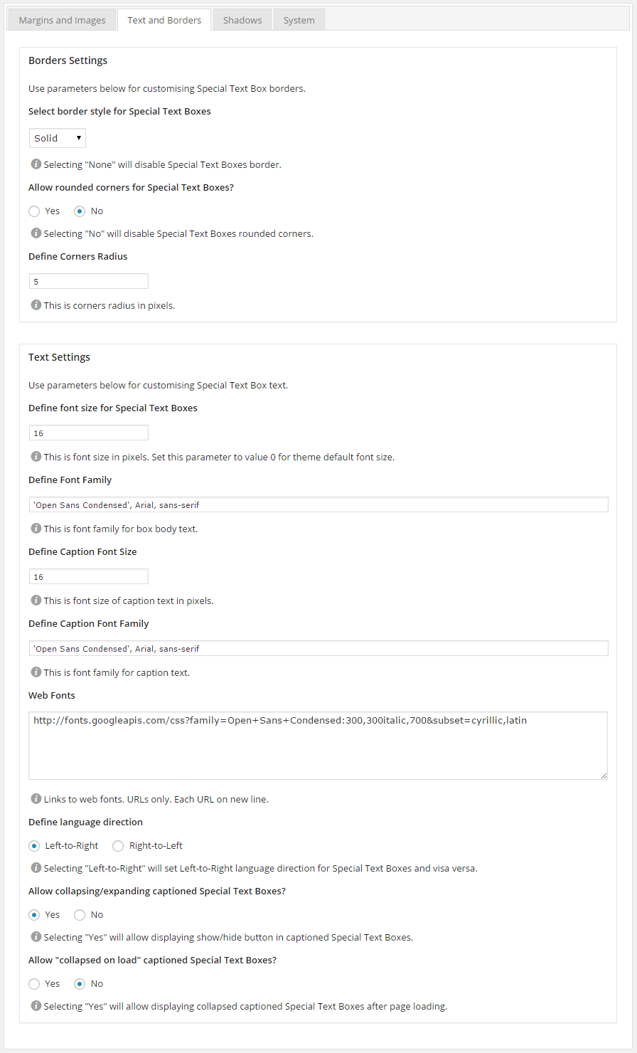Choose Right-to-Left language direction
The height and width of the screenshot is (1053, 637).
point(118,846)
